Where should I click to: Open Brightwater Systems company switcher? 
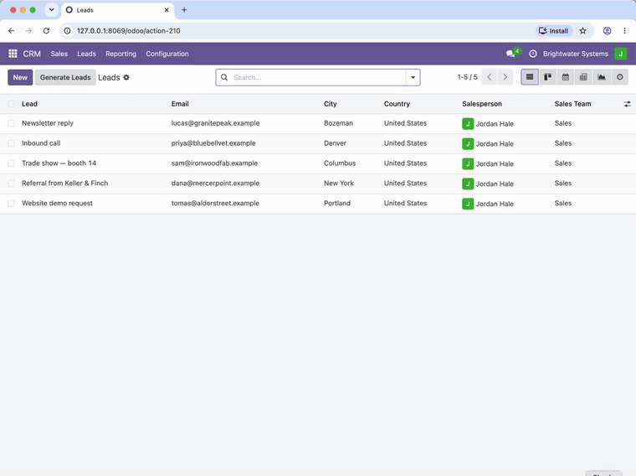tap(575, 54)
